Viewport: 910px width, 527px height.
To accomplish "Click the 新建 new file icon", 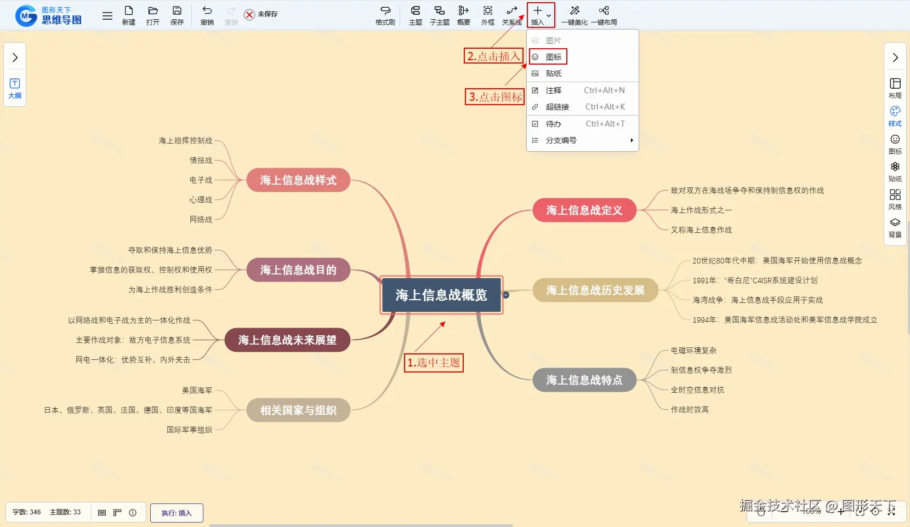I will [129, 15].
